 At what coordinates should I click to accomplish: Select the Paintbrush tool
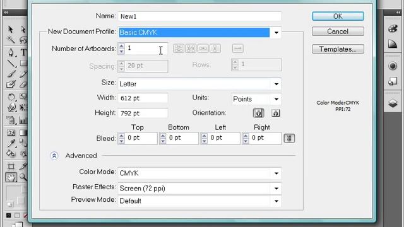[x=11, y=74]
